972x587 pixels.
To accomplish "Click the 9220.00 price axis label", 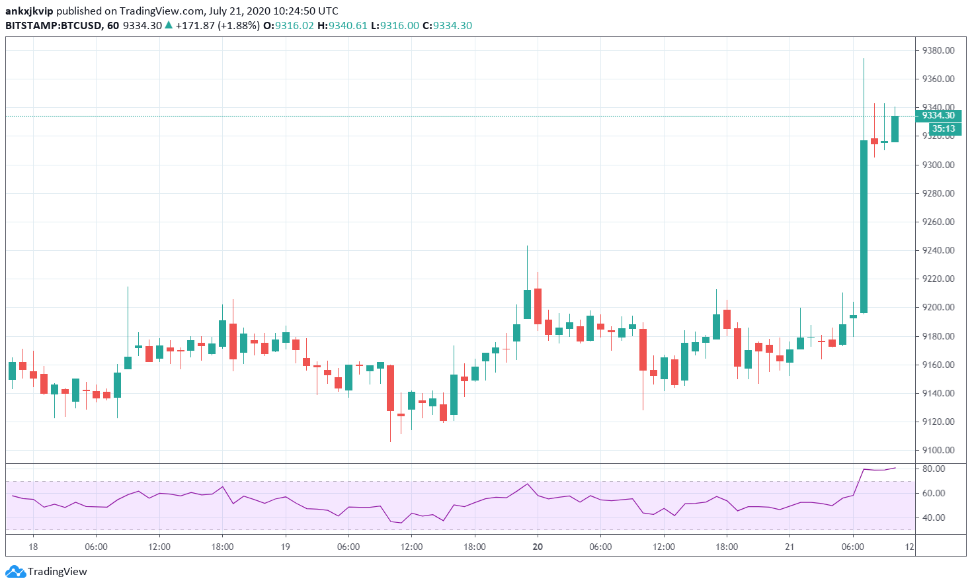I will pyautogui.click(x=938, y=279).
